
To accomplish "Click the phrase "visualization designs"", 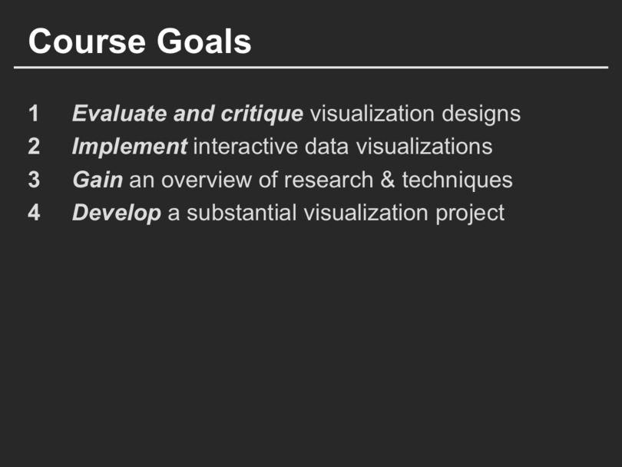I will click(x=415, y=114).
